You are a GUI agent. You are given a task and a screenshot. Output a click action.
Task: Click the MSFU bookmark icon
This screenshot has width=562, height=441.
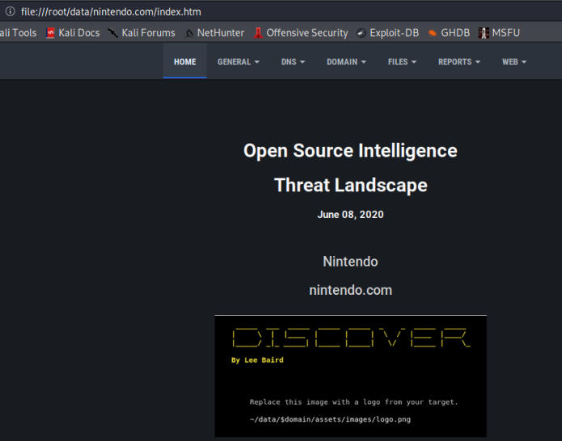(x=484, y=33)
